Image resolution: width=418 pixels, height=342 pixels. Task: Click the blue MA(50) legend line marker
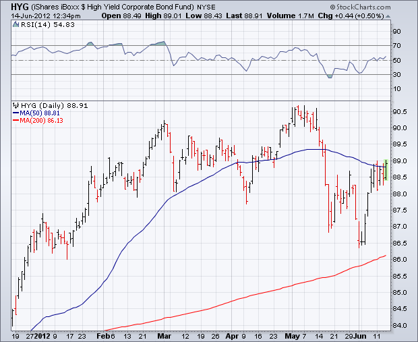point(16,113)
